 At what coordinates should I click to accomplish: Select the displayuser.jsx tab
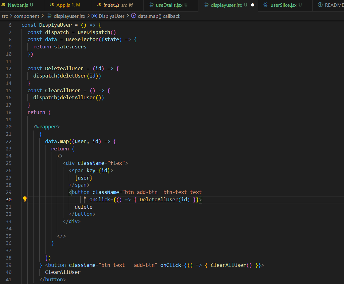tap(228, 5)
